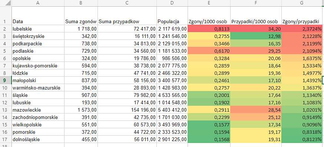Click deaths cell '1 573,00'
The image size is (324, 147).
(x=81, y=110)
